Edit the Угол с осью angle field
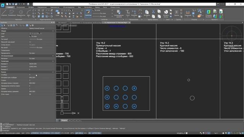 42,94
